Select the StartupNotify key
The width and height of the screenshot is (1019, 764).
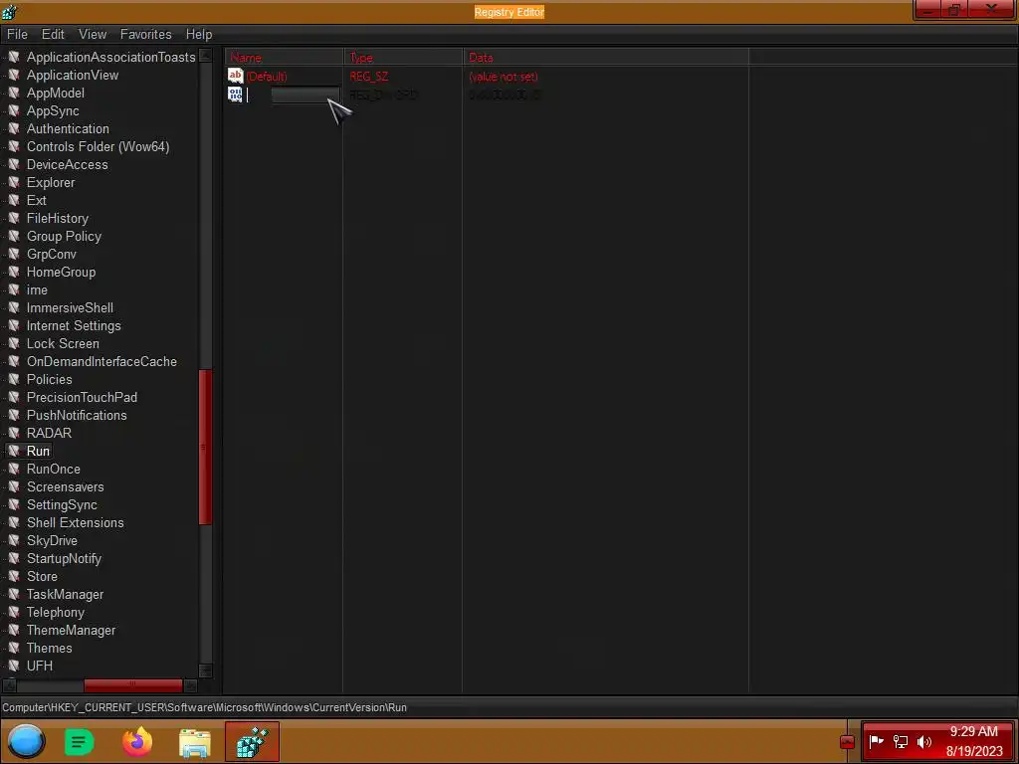point(64,558)
